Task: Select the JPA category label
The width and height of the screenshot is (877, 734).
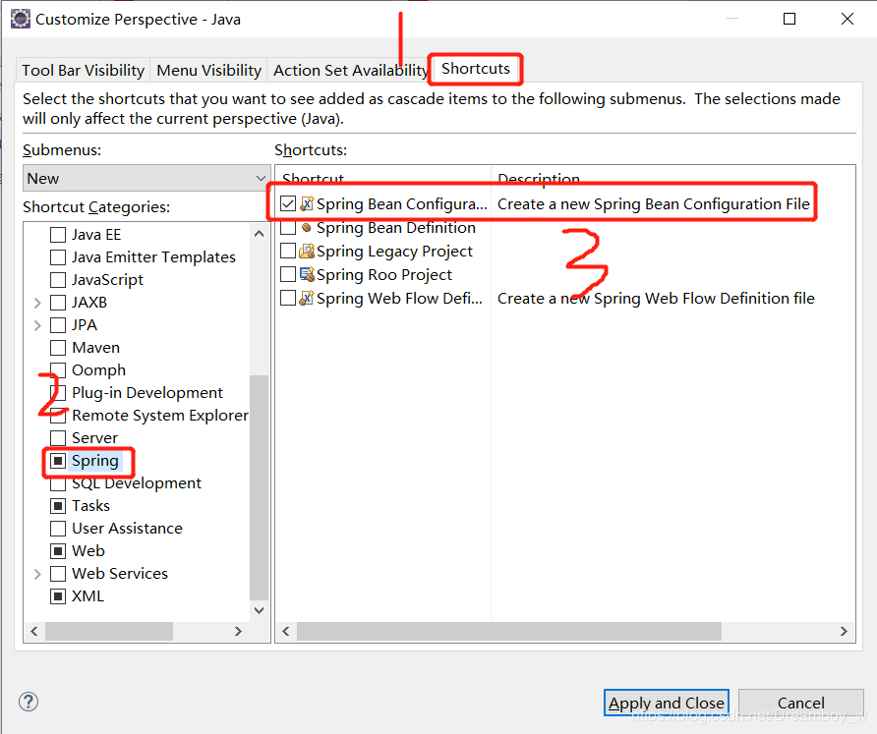Action: click(x=85, y=325)
